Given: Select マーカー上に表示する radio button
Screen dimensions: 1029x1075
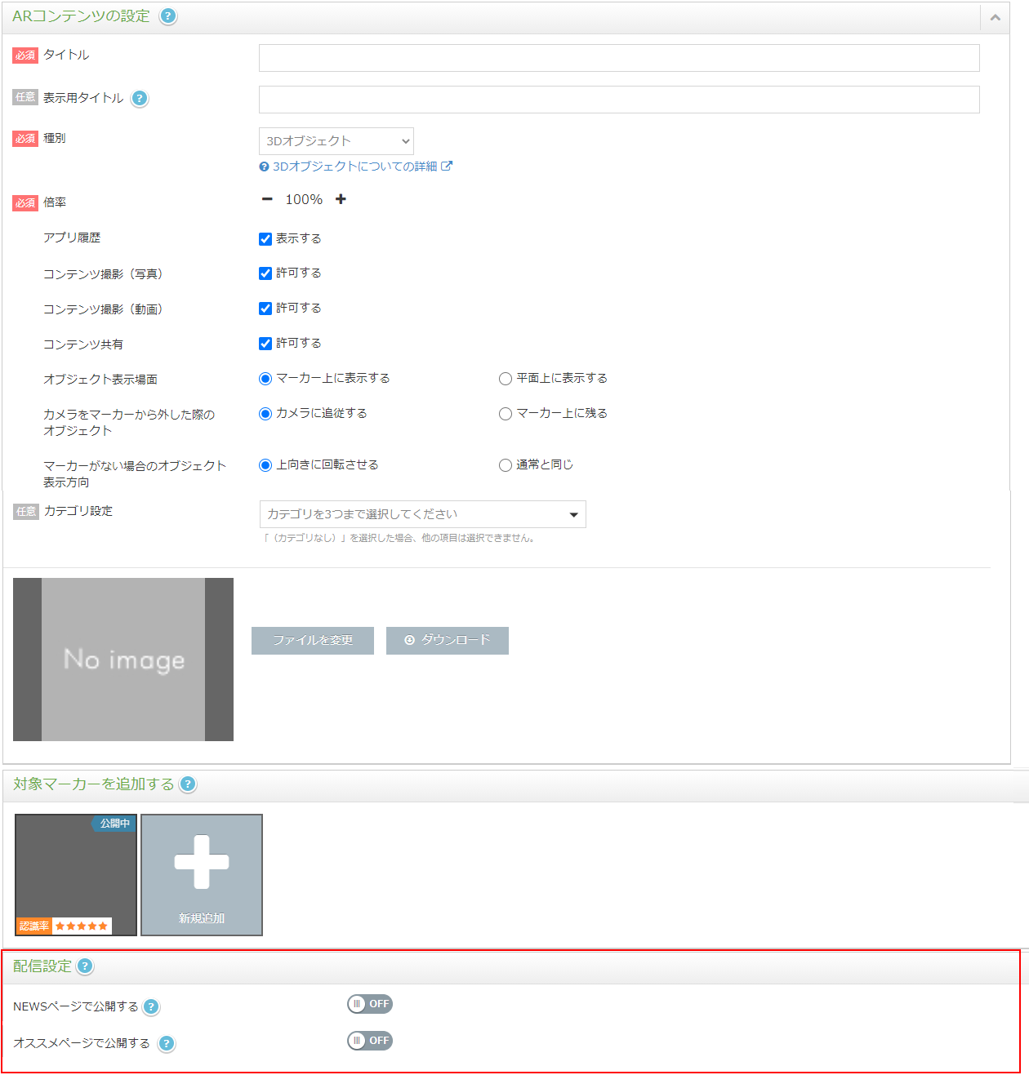Looking at the screenshot, I should [265, 379].
